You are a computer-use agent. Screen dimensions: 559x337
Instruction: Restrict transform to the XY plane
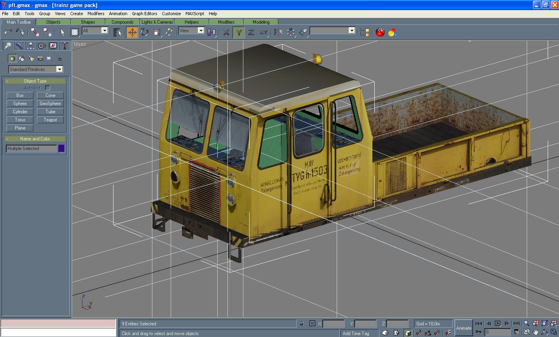(x=264, y=32)
